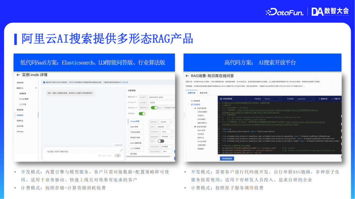Screen dimensions: 355x199
Task: Click the 修改基础配置 button
Action: coord(226,158)
